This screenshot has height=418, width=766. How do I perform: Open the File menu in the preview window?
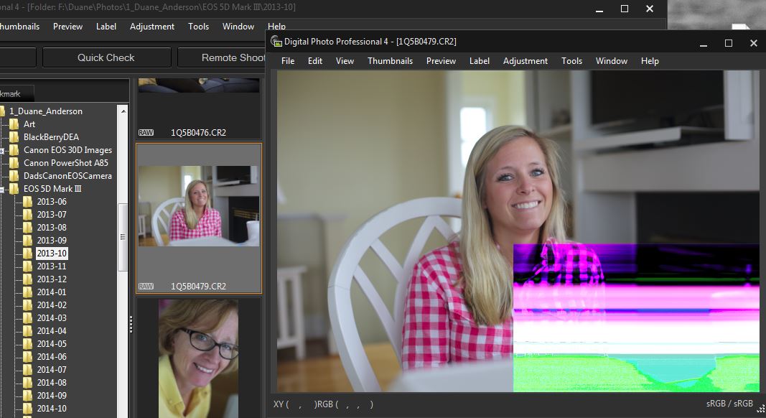[x=288, y=61]
